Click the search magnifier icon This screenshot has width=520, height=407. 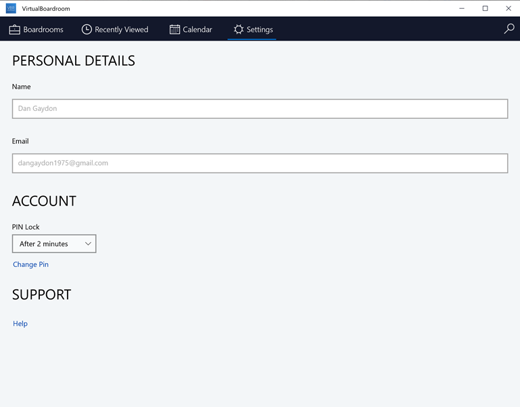click(509, 29)
